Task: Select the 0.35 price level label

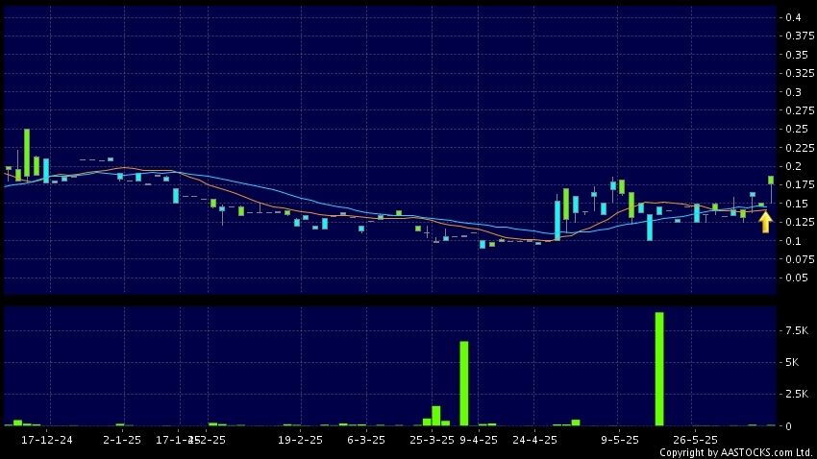Action: 797,54
